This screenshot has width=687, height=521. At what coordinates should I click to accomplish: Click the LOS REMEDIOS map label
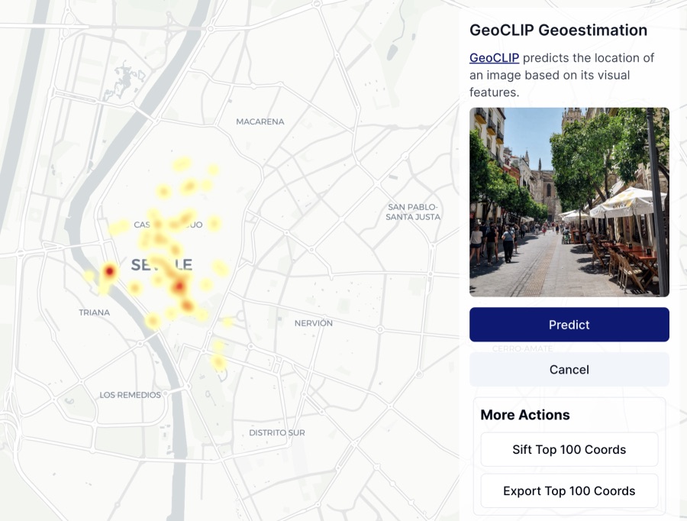pyautogui.click(x=130, y=395)
